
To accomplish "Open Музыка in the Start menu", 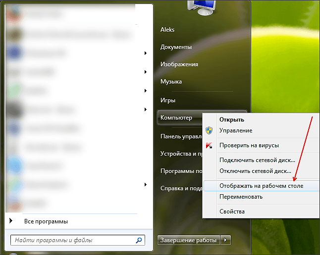I will [x=171, y=82].
